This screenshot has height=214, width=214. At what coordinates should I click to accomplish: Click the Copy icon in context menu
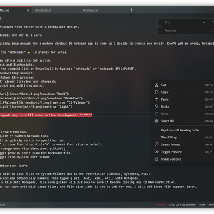coord(156,92)
